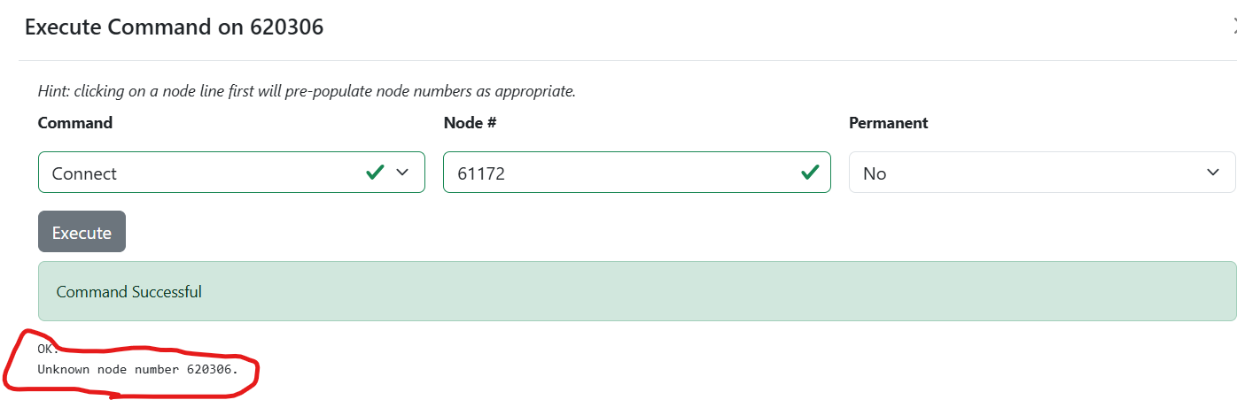Image resolution: width=1237 pixels, height=400 pixels.
Task: Click the red hand-drawn annotation outline
Action: coord(131,365)
